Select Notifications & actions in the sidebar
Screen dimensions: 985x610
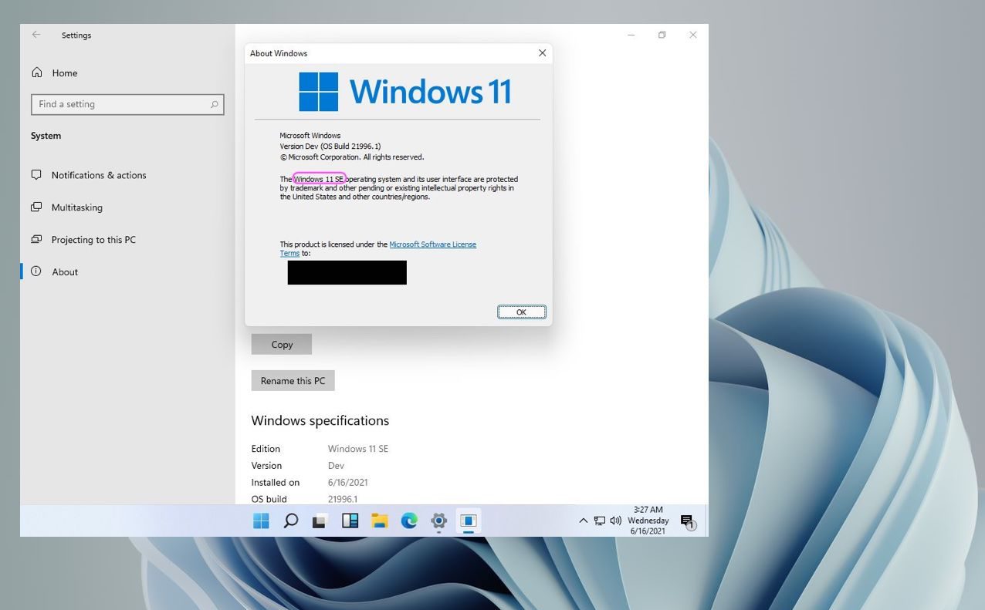(x=99, y=175)
